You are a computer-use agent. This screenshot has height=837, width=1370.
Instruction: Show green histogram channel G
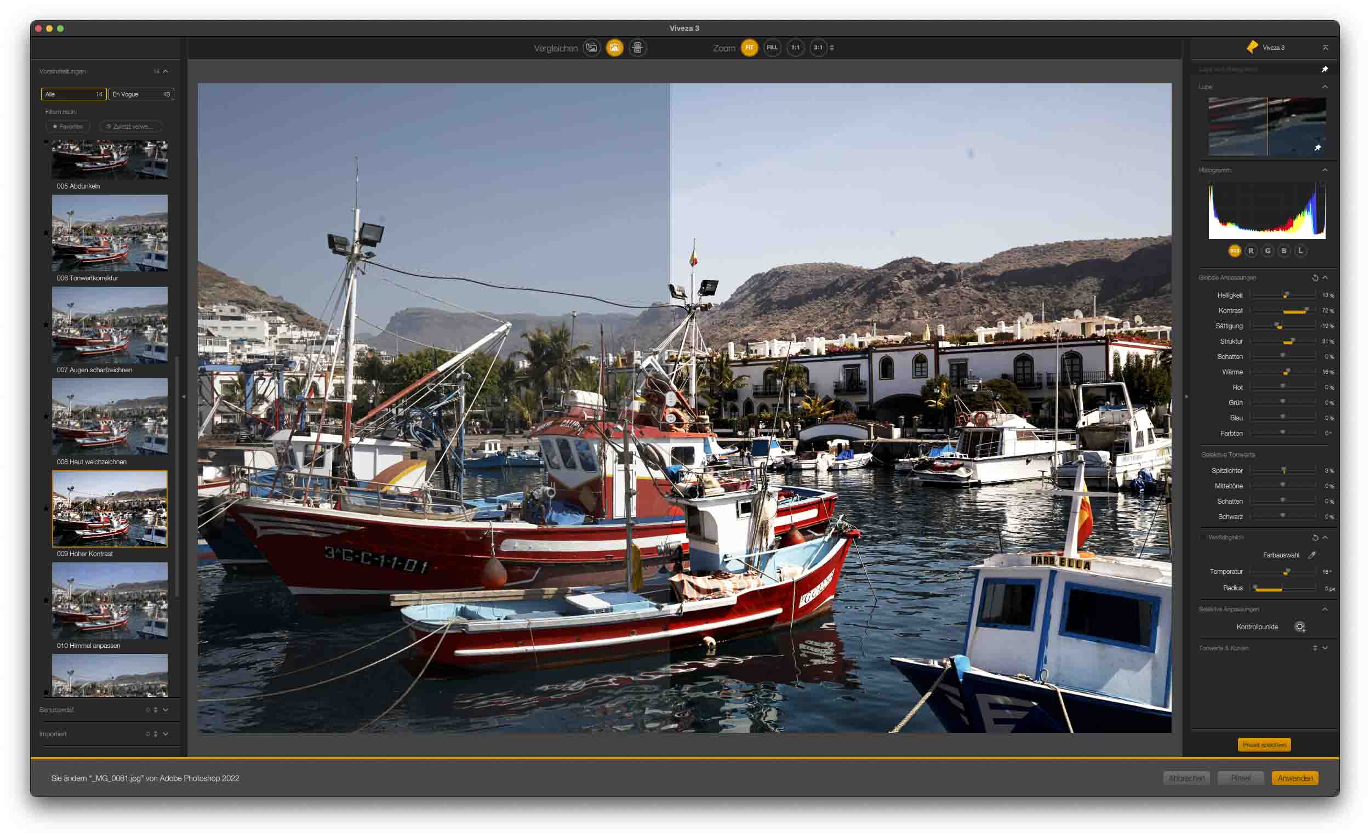pos(1268,251)
